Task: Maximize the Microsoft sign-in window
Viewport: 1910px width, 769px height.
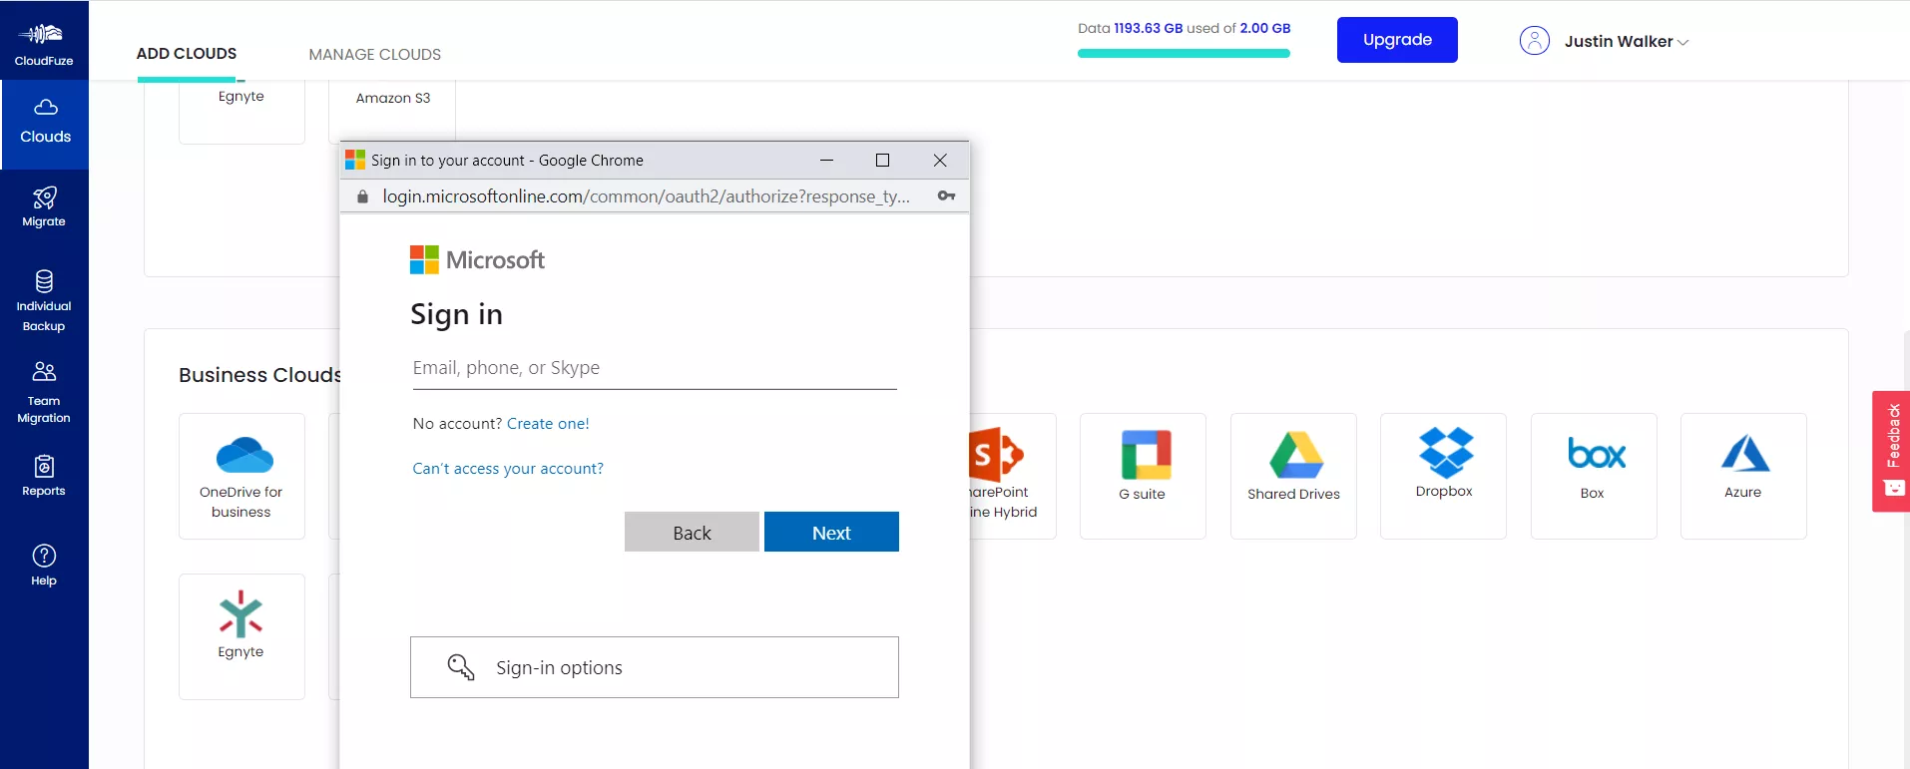Action: 882,161
